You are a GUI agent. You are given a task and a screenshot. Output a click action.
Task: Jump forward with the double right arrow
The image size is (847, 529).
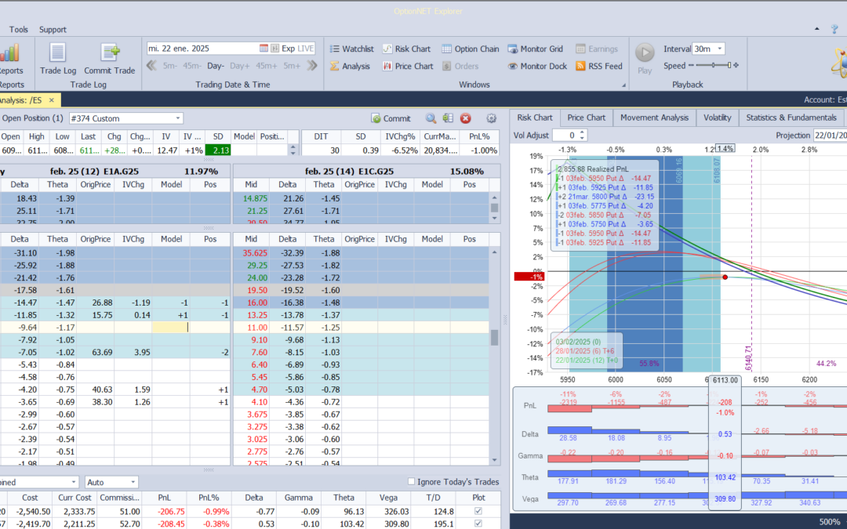tap(311, 66)
